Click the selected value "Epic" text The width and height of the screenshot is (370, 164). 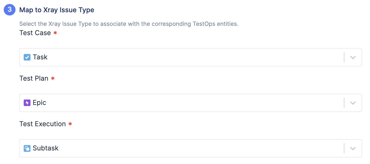click(x=40, y=103)
